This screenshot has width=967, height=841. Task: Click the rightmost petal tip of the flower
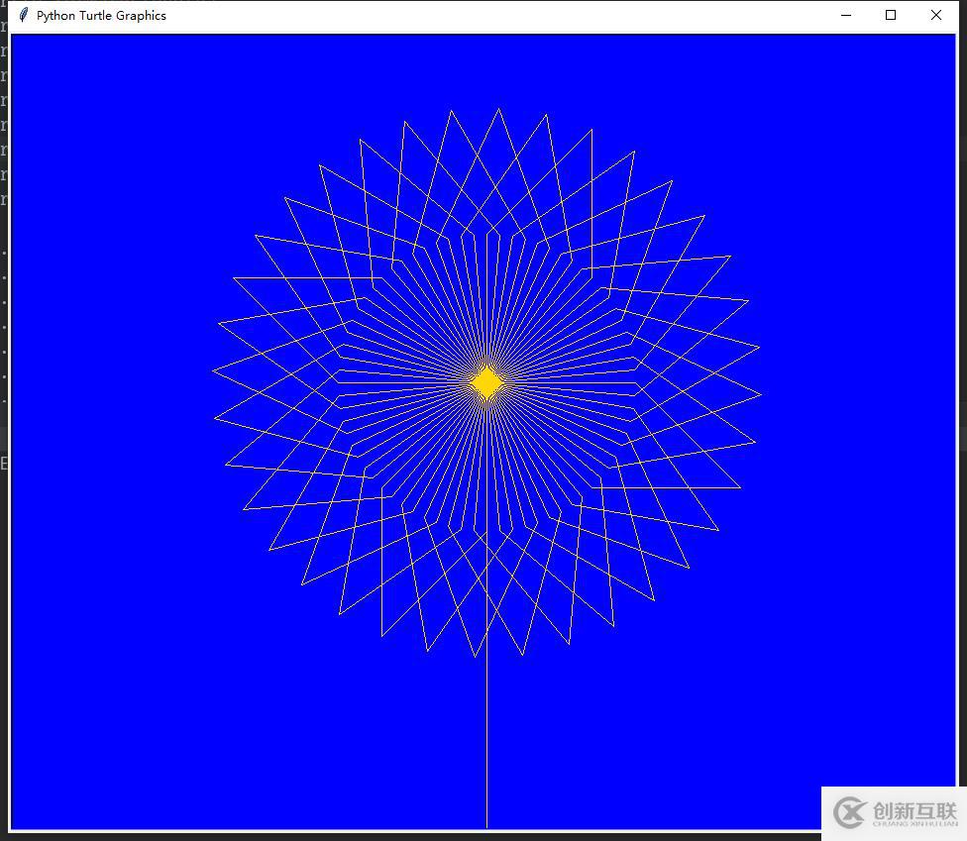(760, 394)
